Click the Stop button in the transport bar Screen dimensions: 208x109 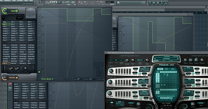point(55,2)
